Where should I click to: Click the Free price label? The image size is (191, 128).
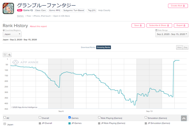29,16
